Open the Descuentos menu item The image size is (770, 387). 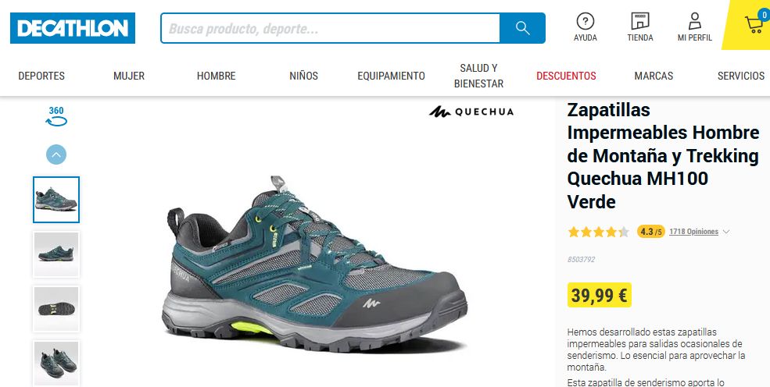coord(566,76)
